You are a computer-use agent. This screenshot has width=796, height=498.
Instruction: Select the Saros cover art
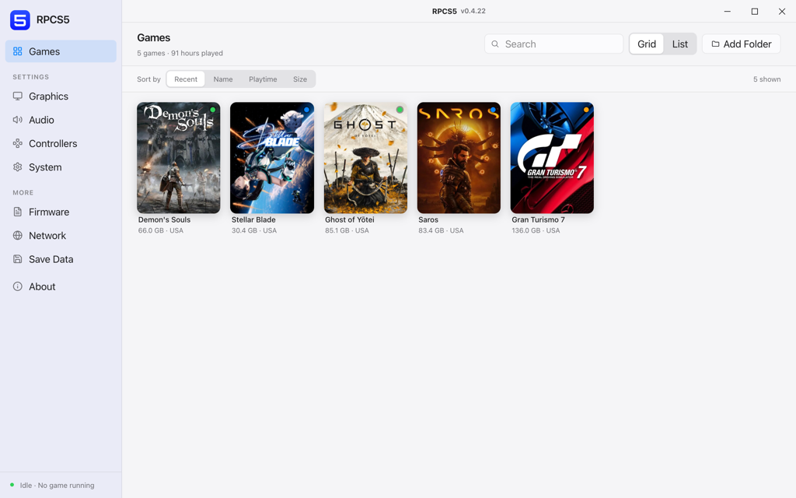point(459,157)
